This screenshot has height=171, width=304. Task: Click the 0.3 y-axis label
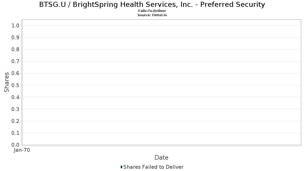point(15,109)
